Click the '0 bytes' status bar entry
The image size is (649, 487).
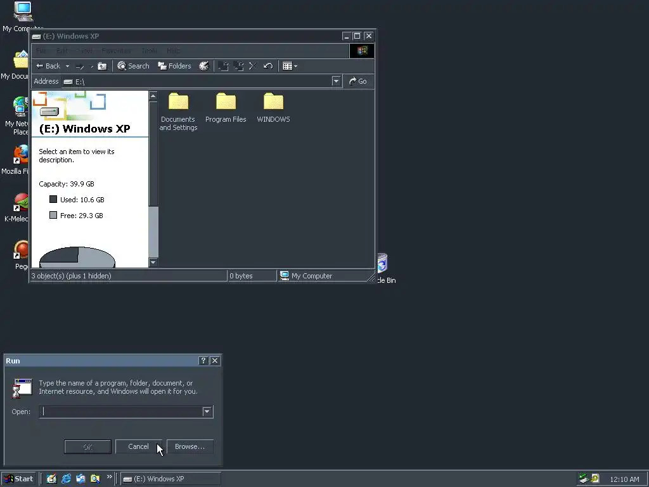click(x=241, y=276)
